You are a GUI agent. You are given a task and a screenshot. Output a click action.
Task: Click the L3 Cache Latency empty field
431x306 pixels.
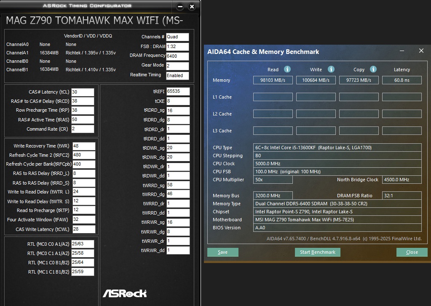[x=402, y=131]
